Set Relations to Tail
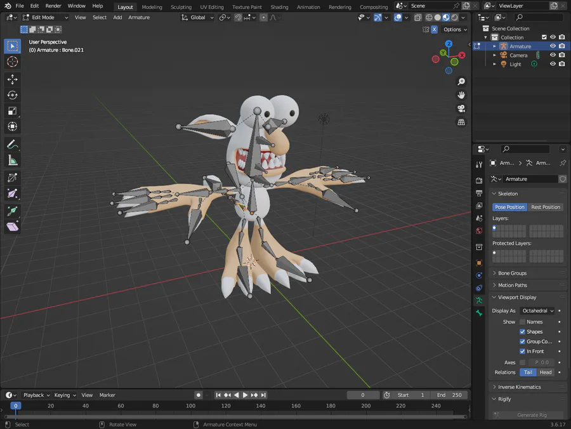Image resolution: width=571 pixels, height=429 pixels. (x=528, y=372)
